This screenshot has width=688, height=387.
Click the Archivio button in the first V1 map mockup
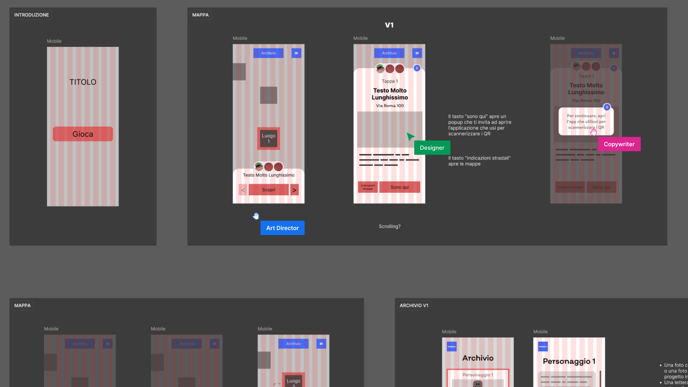pyautogui.click(x=268, y=53)
